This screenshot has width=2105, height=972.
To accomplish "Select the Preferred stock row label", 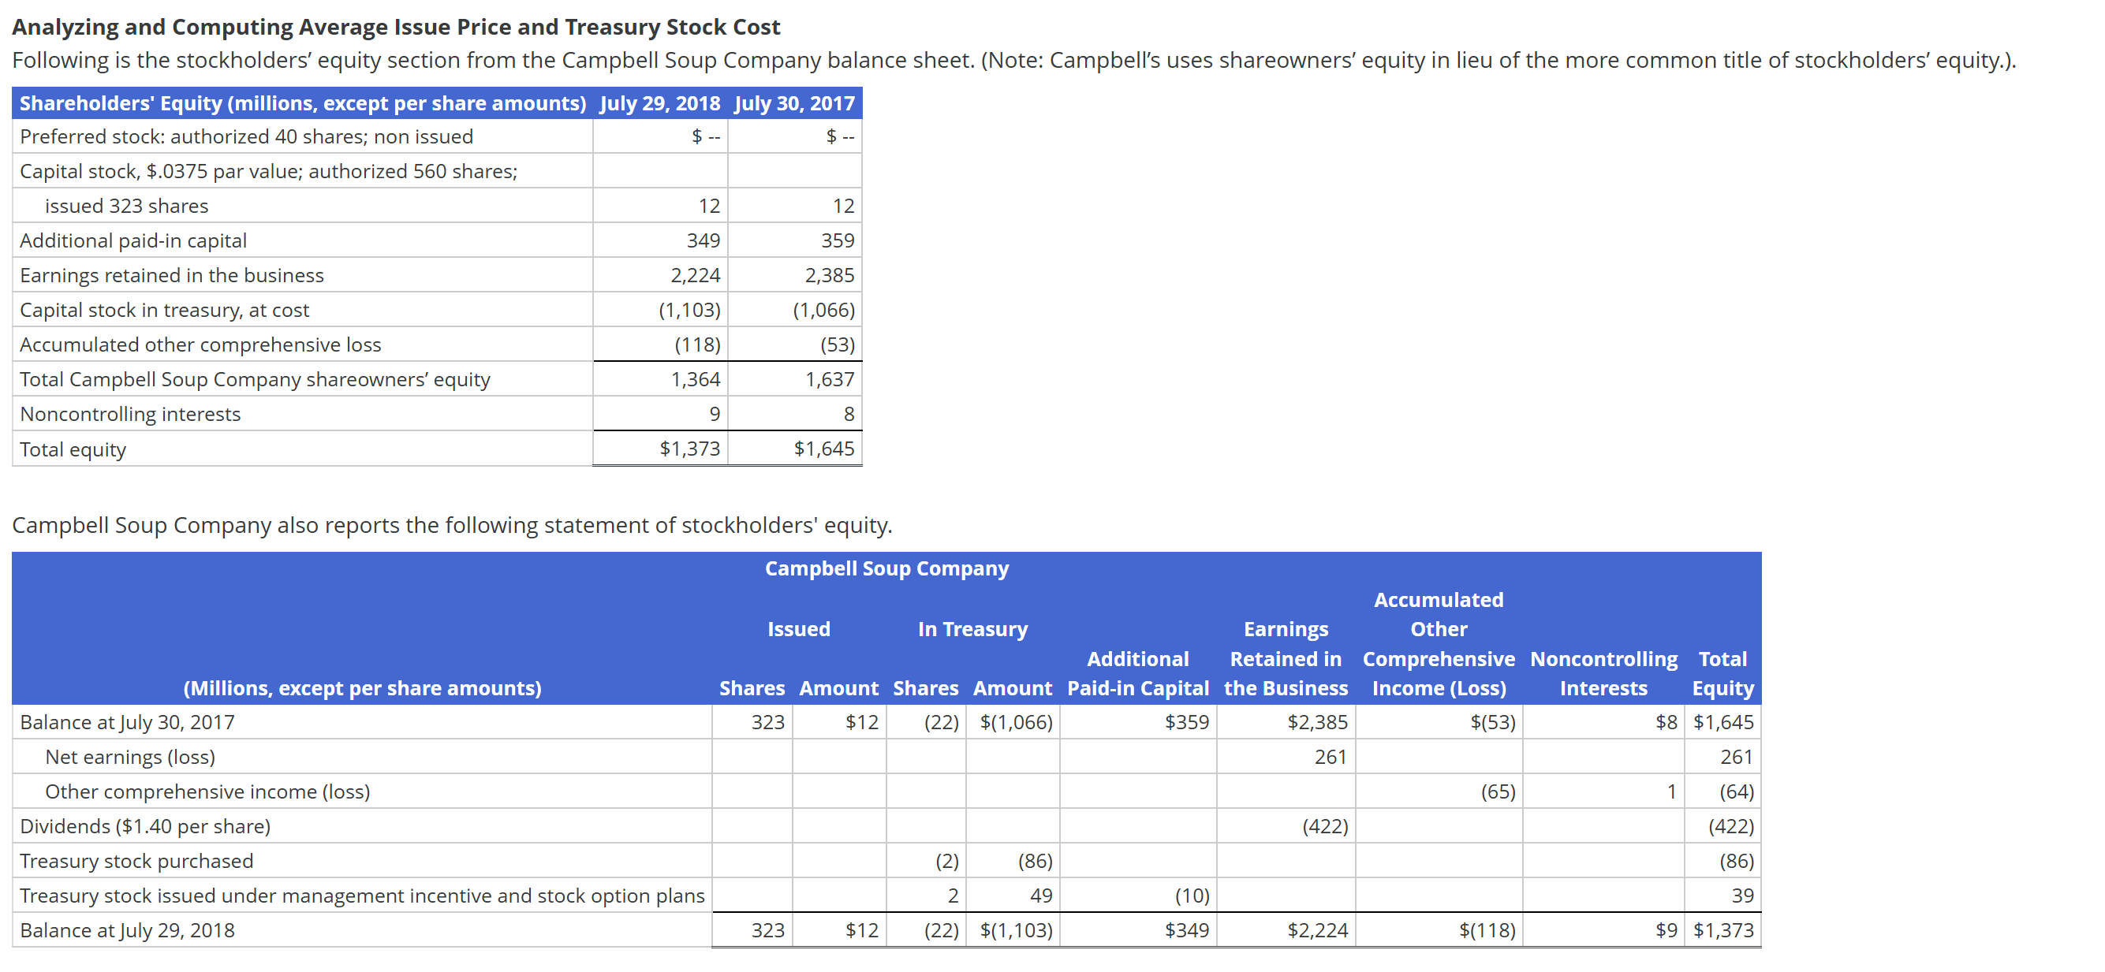I will (x=246, y=136).
